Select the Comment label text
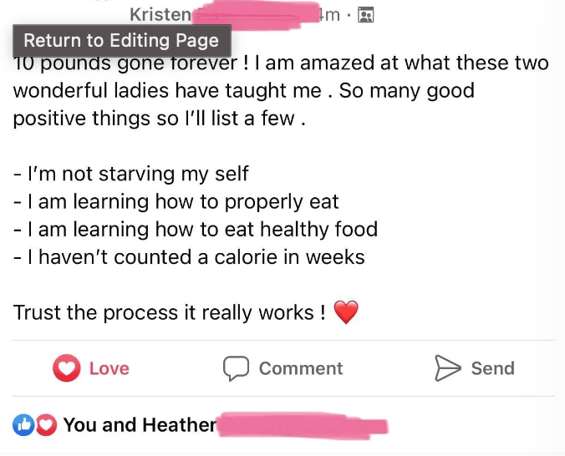Image resolution: width=565 pixels, height=456 pixels. click(x=301, y=368)
